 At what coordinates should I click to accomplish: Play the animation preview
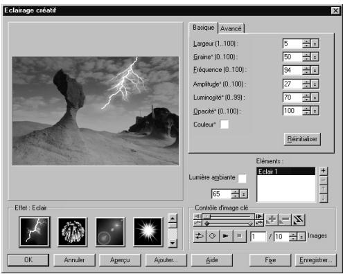(226, 236)
